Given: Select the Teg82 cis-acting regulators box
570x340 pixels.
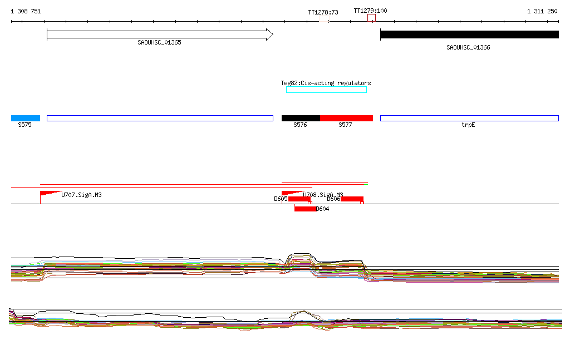Looking at the screenshot, I should 326,90.
